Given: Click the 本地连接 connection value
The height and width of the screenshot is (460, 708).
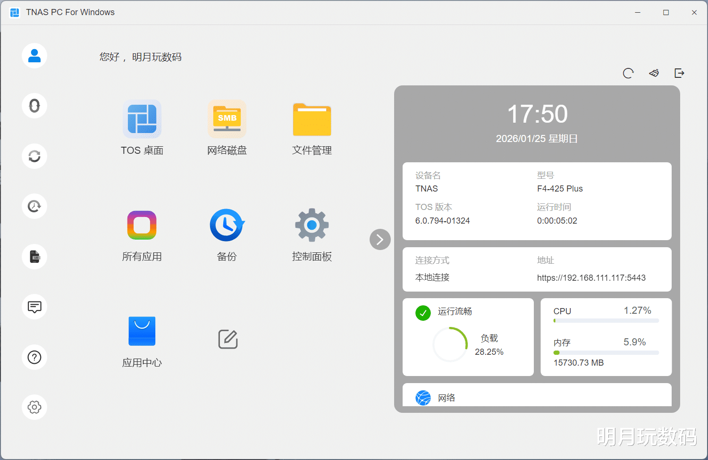Looking at the screenshot, I should 432,277.
